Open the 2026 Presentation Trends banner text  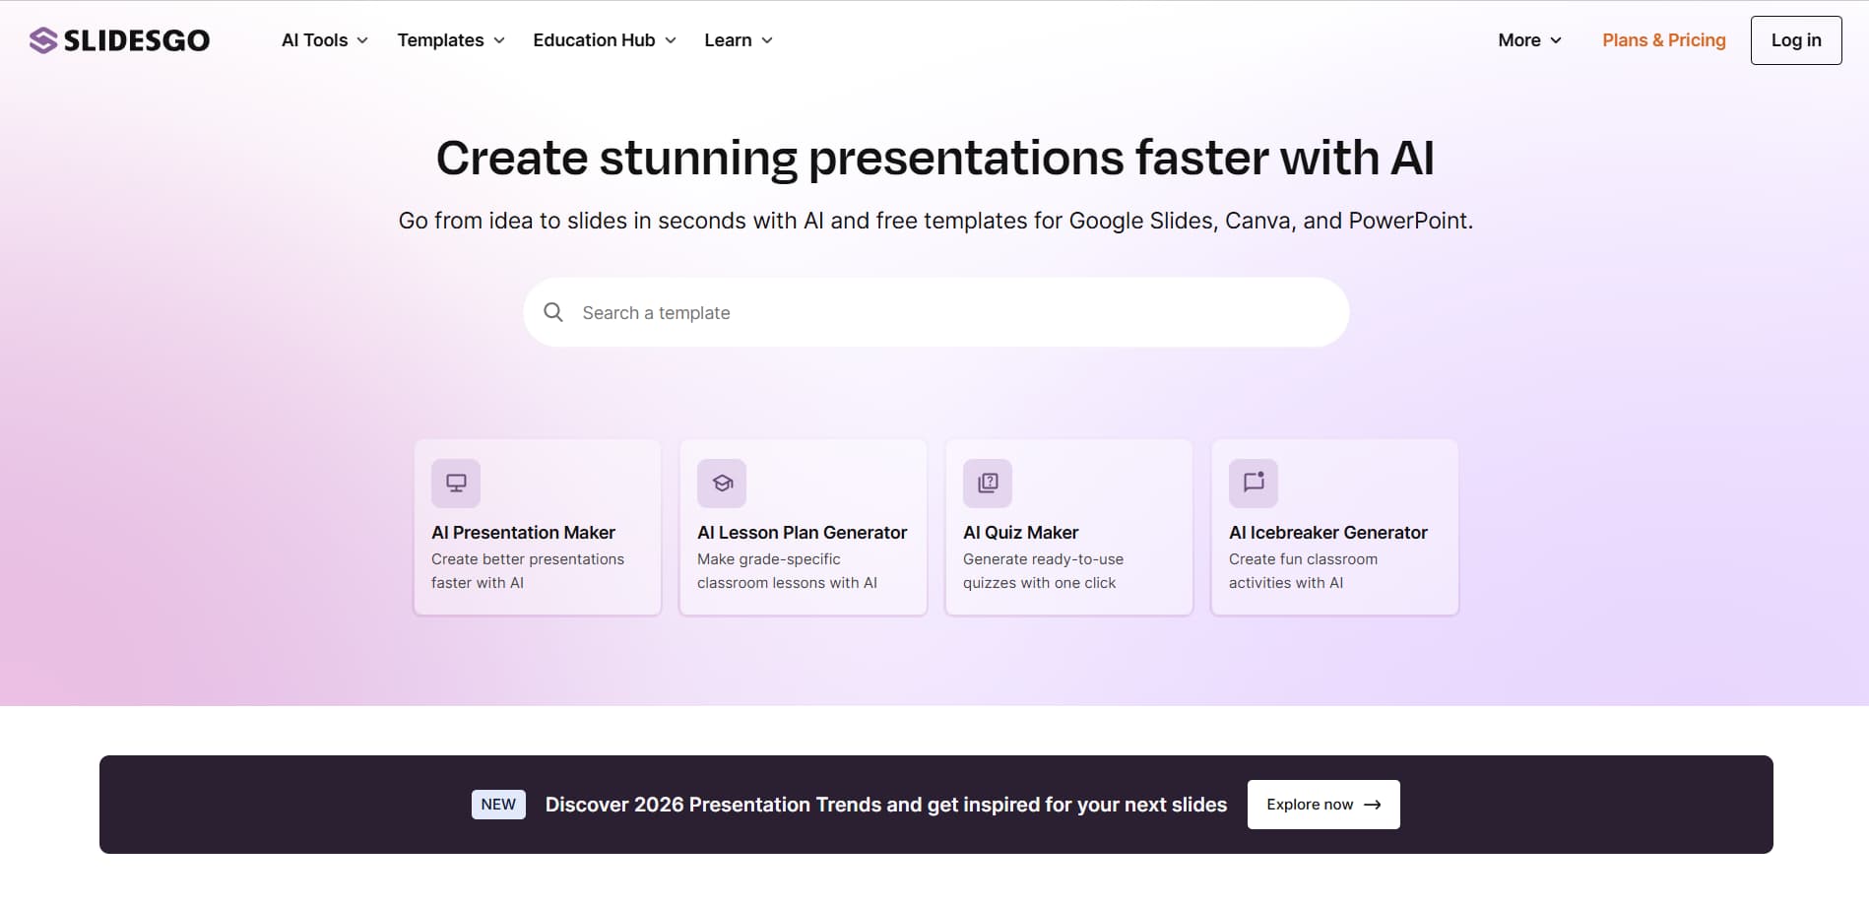pyautogui.click(x=885, y=805)
